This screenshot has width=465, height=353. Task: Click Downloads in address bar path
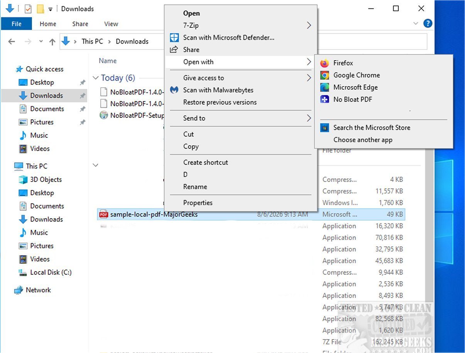point(132,41)
